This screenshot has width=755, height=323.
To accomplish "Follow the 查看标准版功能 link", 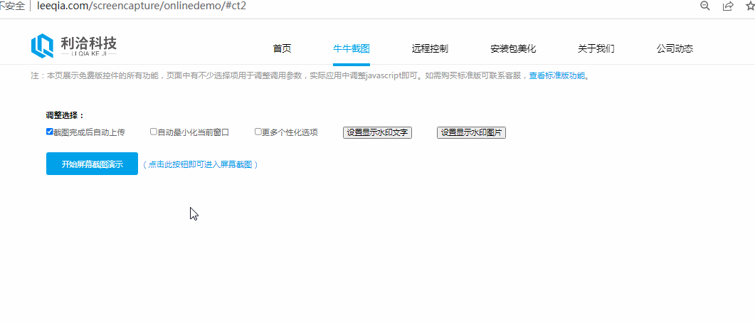I will point(557,75).
